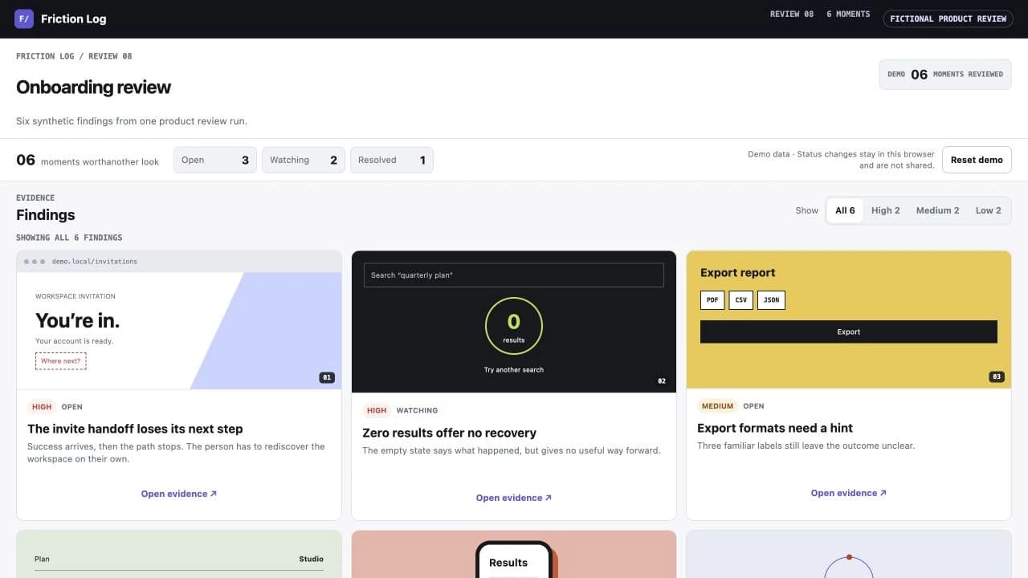The image size is (1028, 578).
Task: Click the 'Onboarding review' heading
Action: (x=93, y=87)
